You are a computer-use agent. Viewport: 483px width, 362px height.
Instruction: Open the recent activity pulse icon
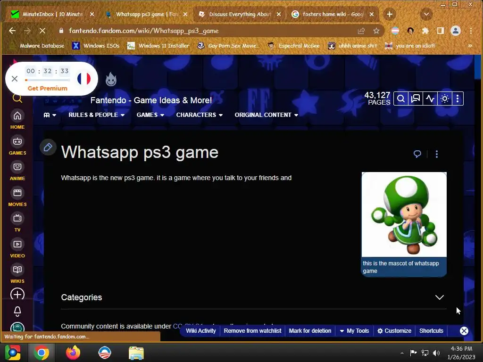pos(430,99)
